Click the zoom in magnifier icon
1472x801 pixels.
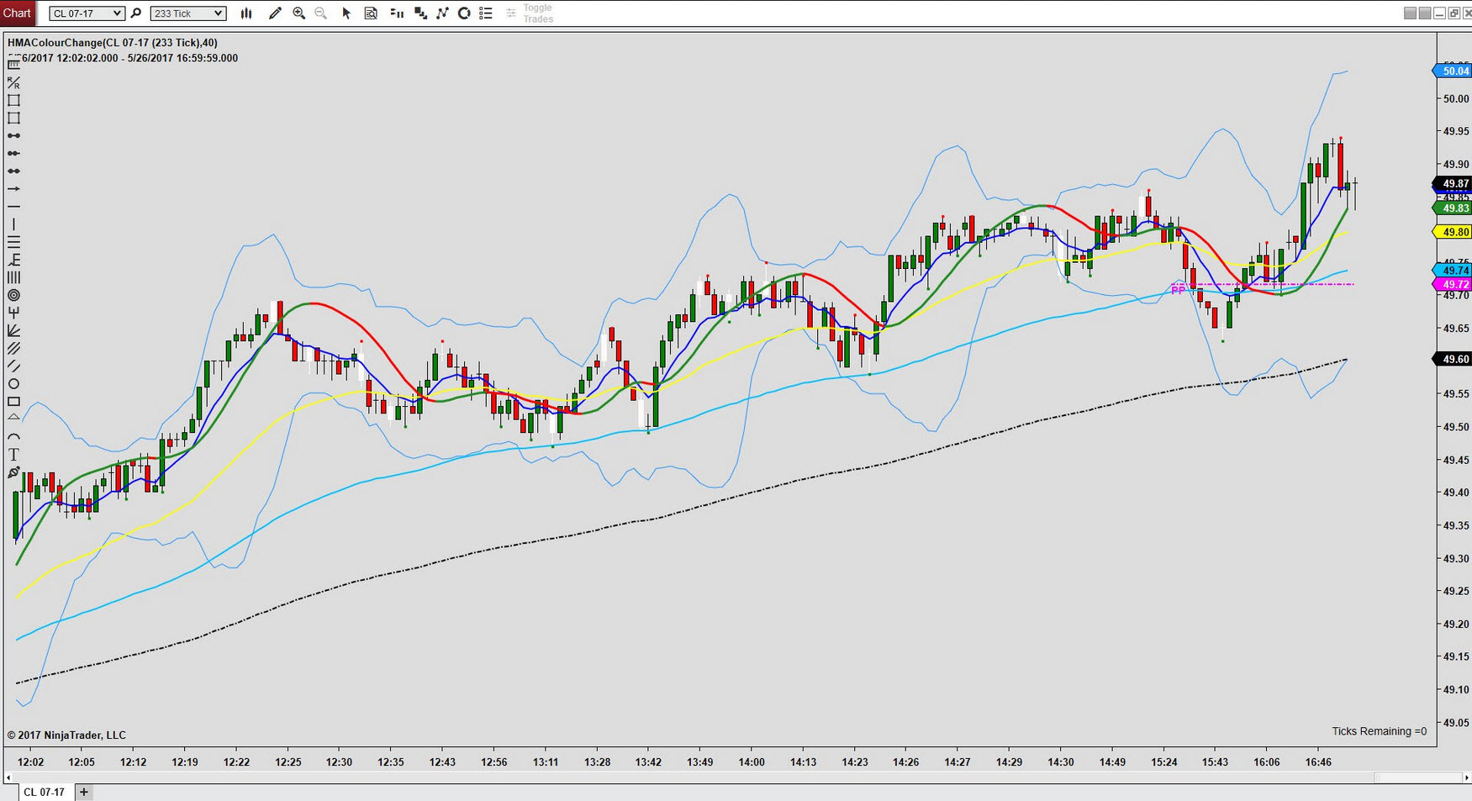click(x=298, y=13)
